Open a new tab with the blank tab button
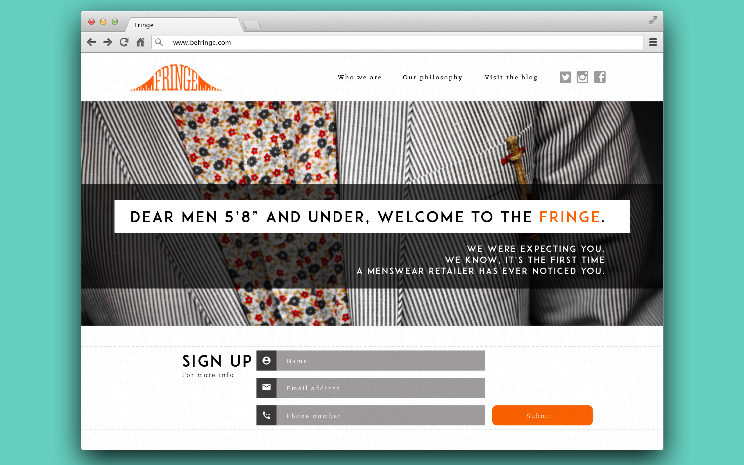 pos(252,25)
